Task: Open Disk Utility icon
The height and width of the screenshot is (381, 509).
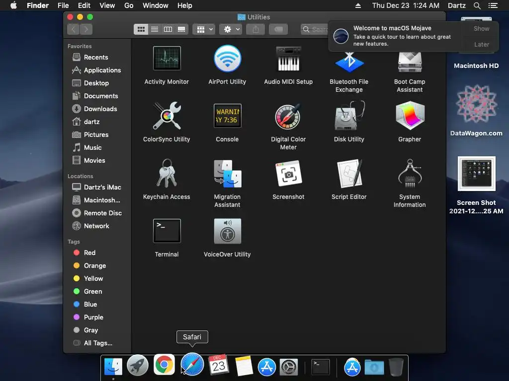Action: [x=349, y=116]
